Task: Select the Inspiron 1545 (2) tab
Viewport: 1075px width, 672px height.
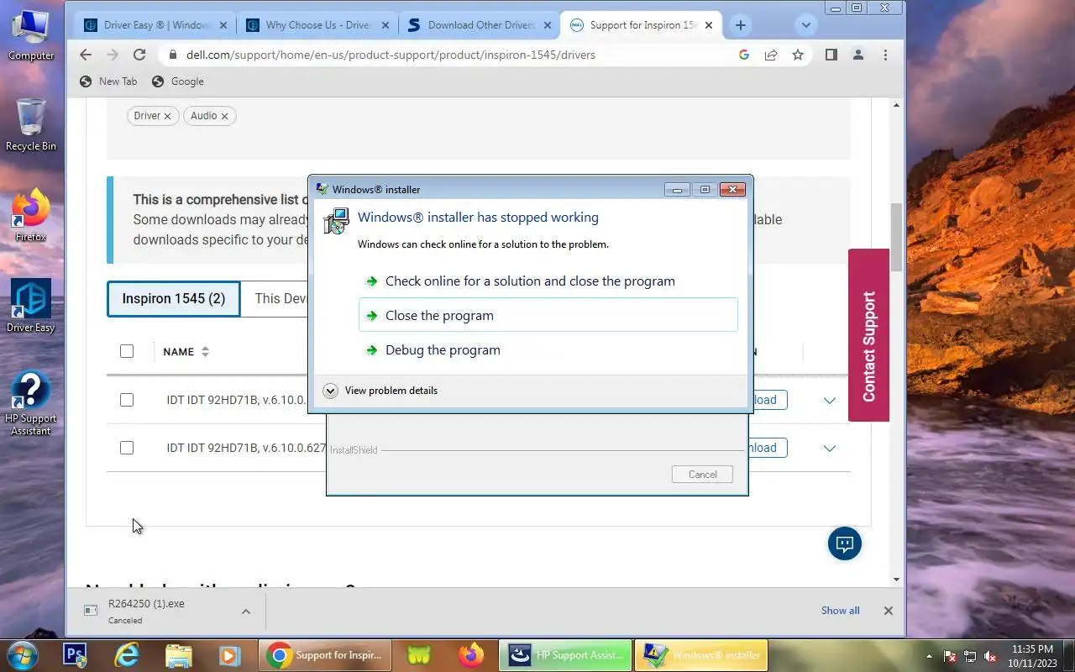Action: pyautogui.click(x=174, y=298)
